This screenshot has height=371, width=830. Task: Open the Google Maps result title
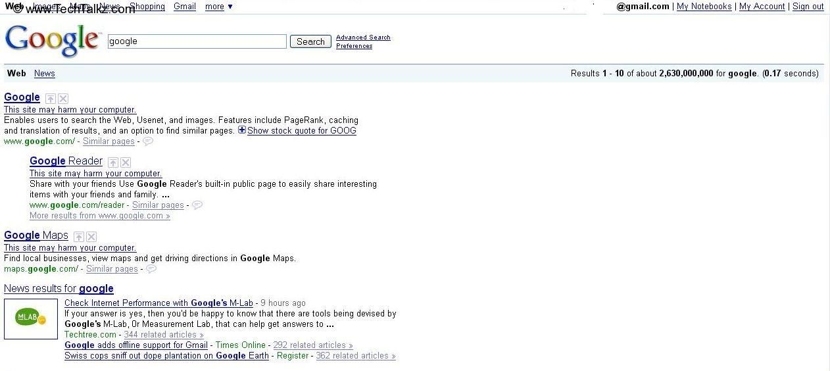click(36, 235)
